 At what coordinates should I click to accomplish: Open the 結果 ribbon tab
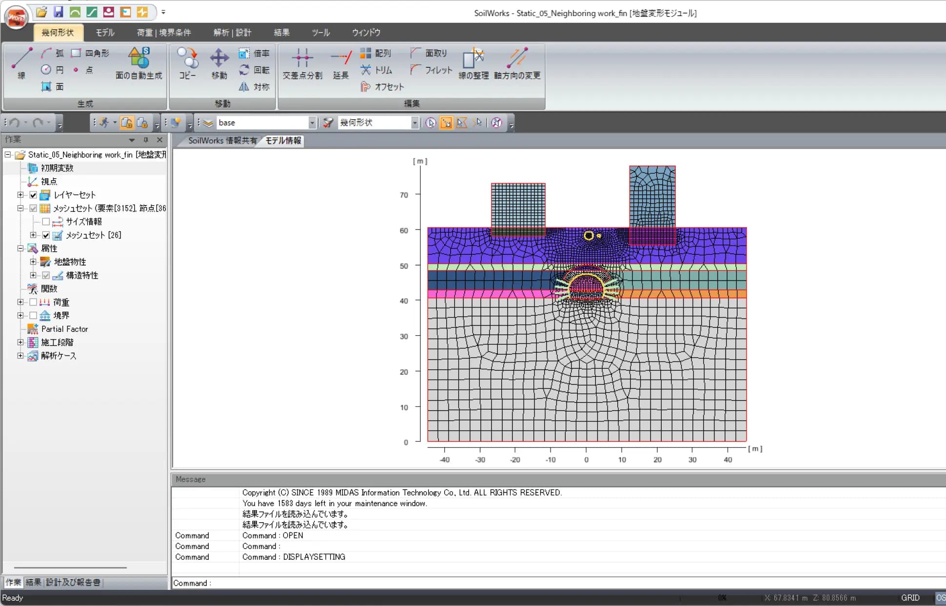281,33
